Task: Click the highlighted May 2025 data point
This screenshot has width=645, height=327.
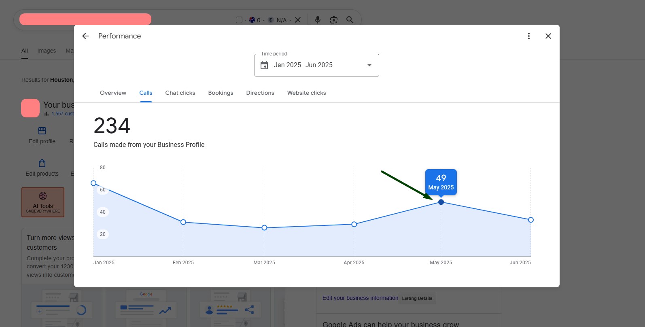Action: coord(441,202)
